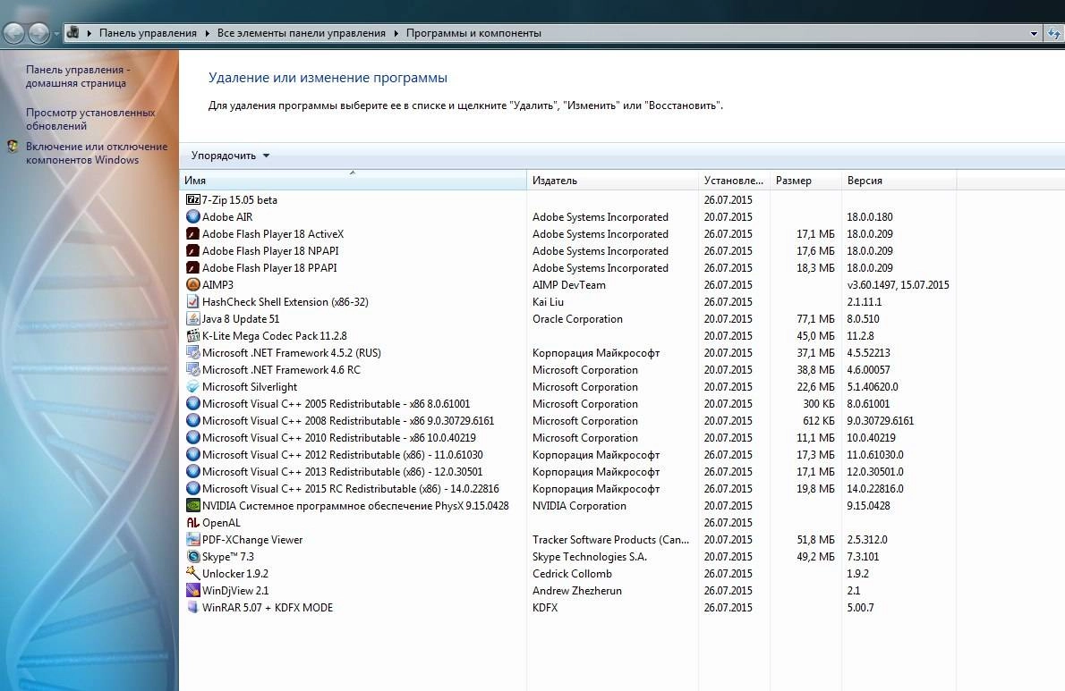
Task: Click the WinDjView 2.1 icon
Action: click(193, 590)
